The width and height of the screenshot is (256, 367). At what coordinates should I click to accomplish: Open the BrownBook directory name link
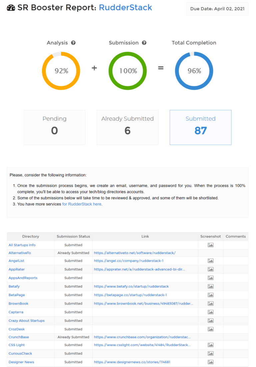point(18,304)
